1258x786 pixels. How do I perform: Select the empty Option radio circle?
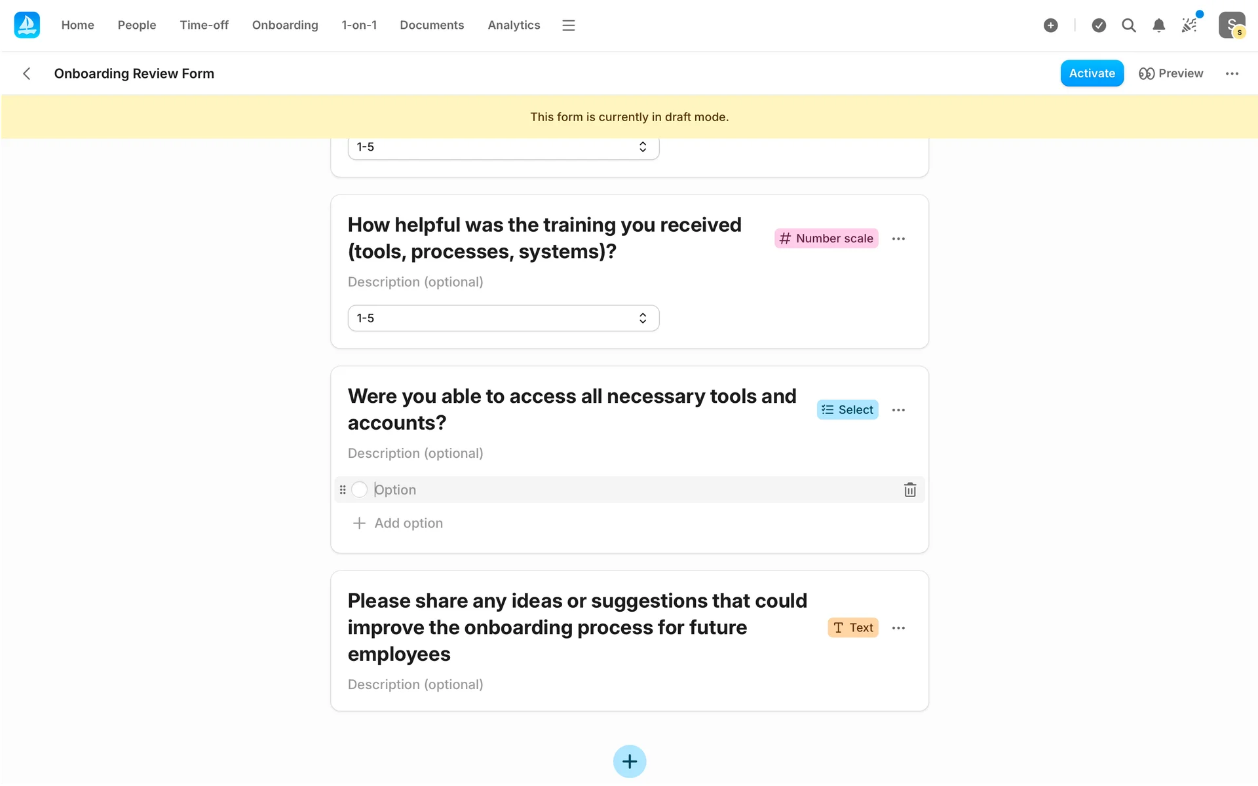coord(359,490)
